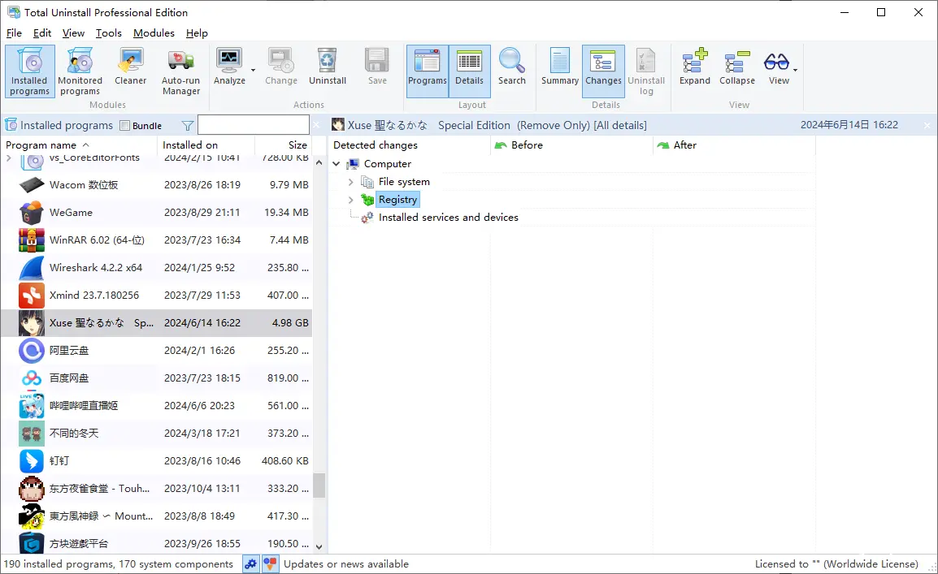
Task: Open the Edit menu
Action: click(x=42, y=32)
